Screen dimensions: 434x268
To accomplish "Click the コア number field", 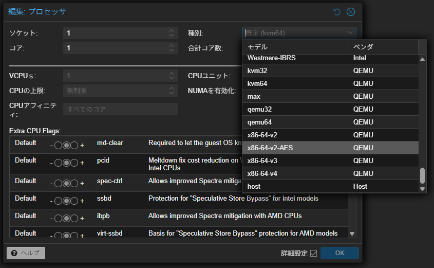I will [x=116, y=48].
